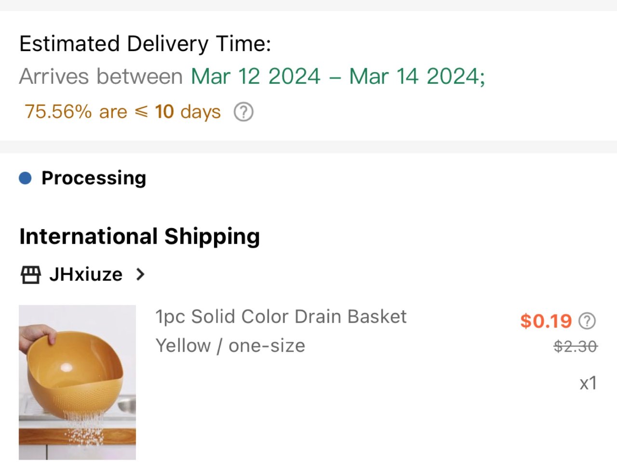
Task: Tap the Mar 12 2024 – Mar 14 2024 dates
Action: click(x=338, y=76)
